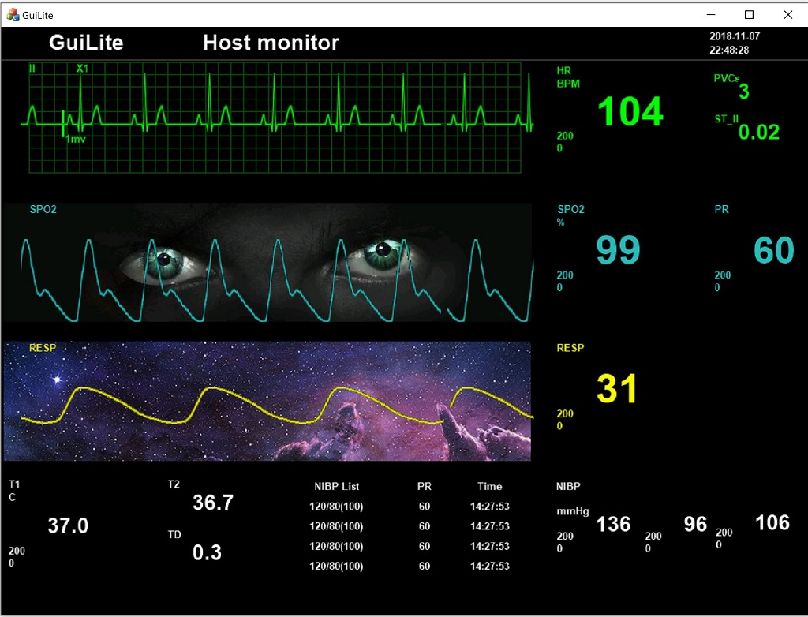
Task: Click the GuiLite app icon in title bar
Action: pyautogui.click(x=13, y=14)
